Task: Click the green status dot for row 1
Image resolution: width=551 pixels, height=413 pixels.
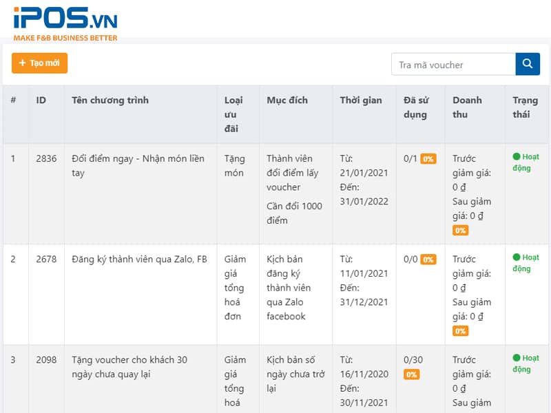Action: [x=517, y=156]
